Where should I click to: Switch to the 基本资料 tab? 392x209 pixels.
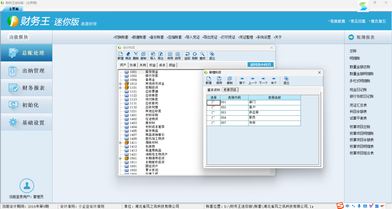pos(214,90)
